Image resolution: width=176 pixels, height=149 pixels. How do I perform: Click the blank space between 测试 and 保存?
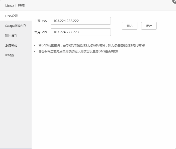[x=139, y=26]
